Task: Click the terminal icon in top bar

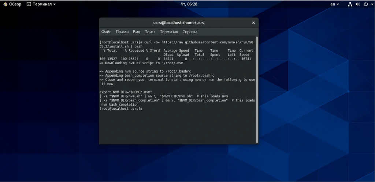Action: click(29, 4)
